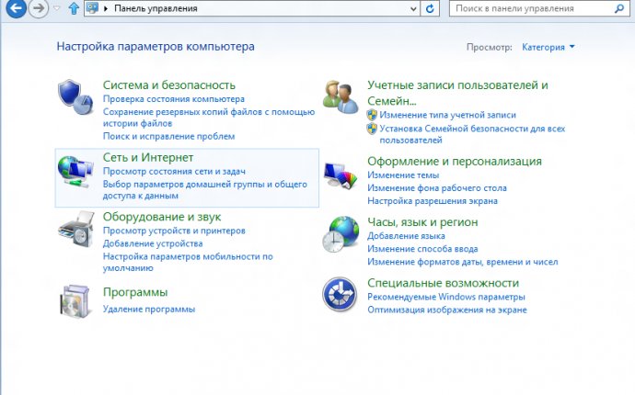
Task: Open Выбор параметров домашней группы link
Action: point(205,189)
